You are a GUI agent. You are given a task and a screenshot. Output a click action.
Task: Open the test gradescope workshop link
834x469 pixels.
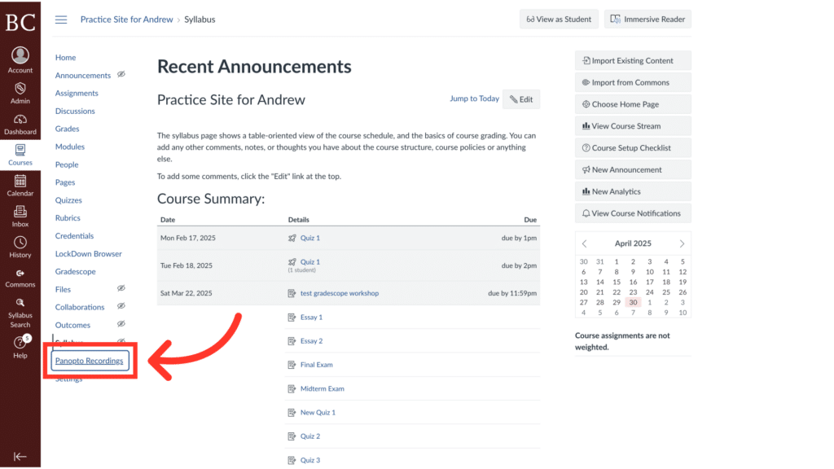(340, 293)
